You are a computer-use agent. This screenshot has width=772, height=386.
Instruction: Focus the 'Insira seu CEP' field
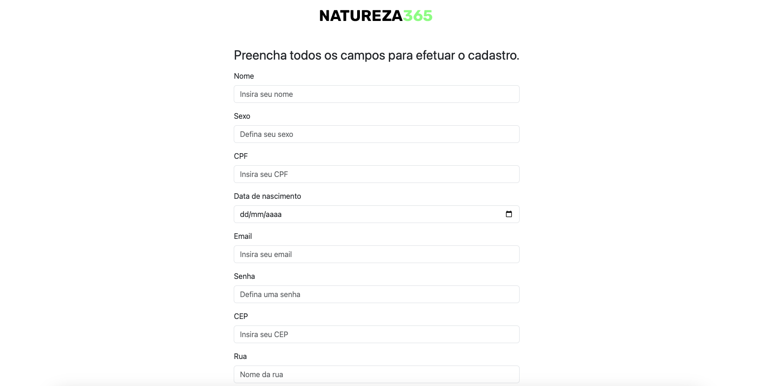[x=376, y=334]
